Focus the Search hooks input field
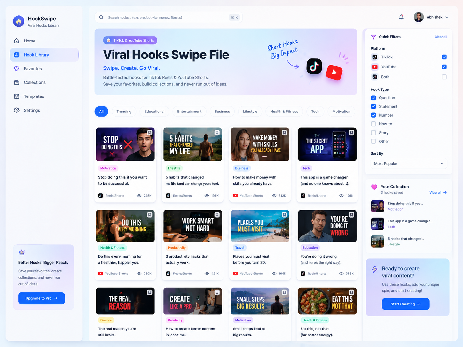The height and width of the screenshot is (347, 463). [x=169, y=17]
